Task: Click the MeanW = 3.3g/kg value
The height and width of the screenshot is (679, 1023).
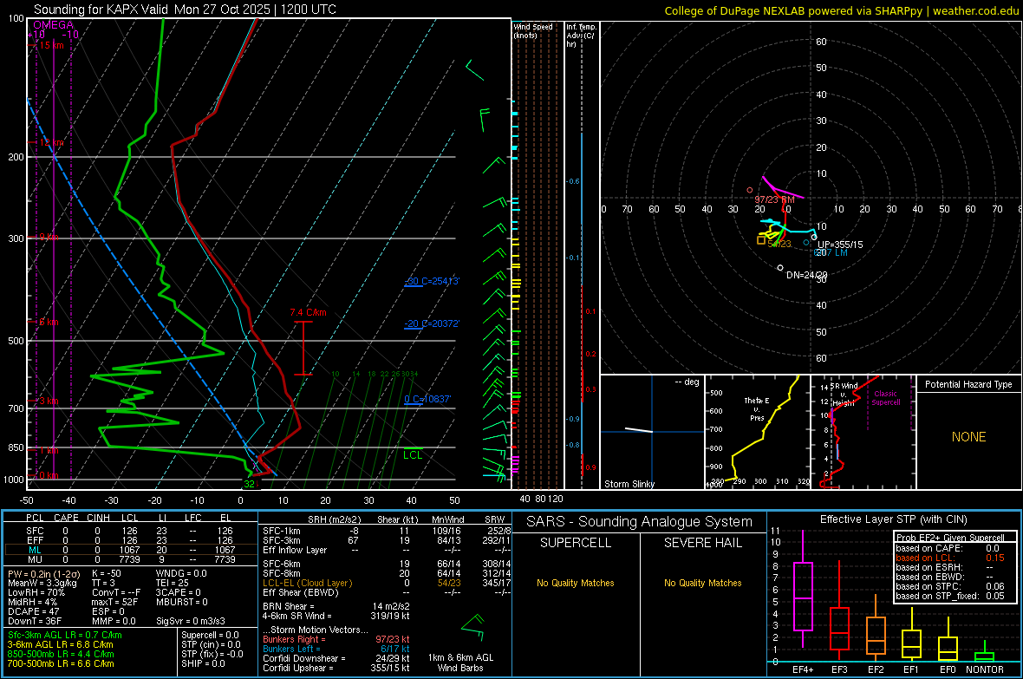Action: (x=42, y=583)
